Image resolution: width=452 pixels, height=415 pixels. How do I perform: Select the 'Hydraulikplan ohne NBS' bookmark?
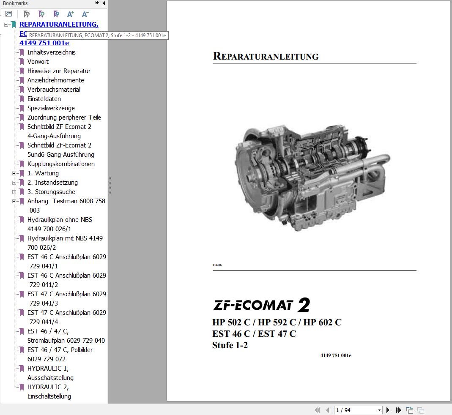click(x=59, y=220)
